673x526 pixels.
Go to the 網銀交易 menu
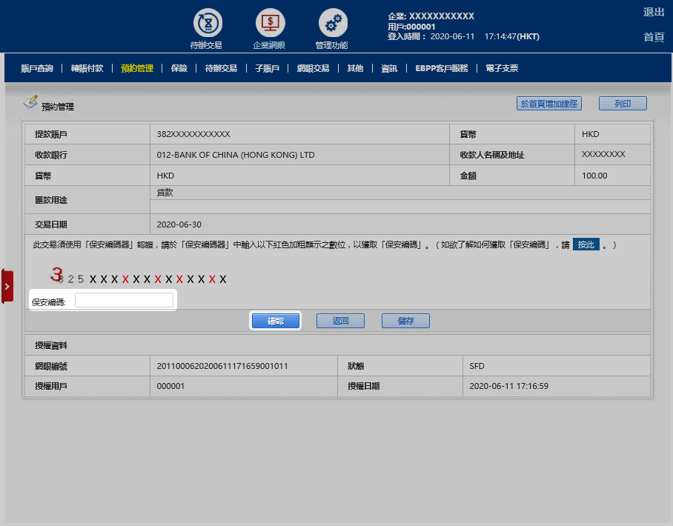(x=313, y=68)
